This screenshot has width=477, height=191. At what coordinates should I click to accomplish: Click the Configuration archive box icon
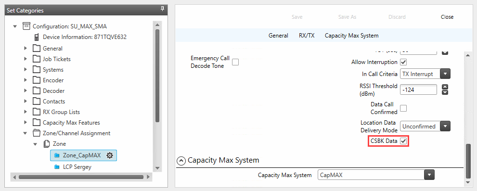tap(26, 26)
